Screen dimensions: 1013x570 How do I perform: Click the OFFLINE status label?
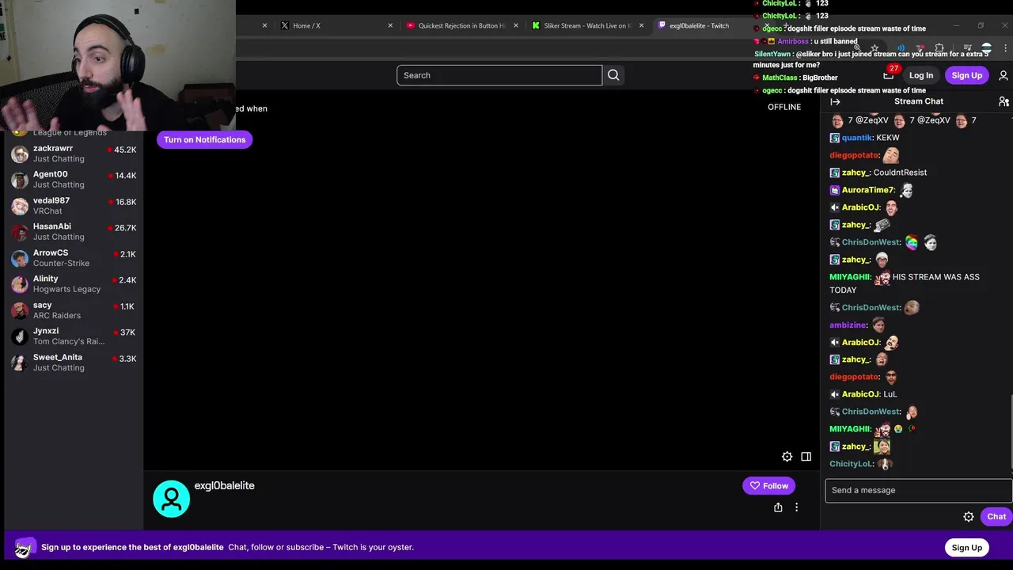(784, 107)
